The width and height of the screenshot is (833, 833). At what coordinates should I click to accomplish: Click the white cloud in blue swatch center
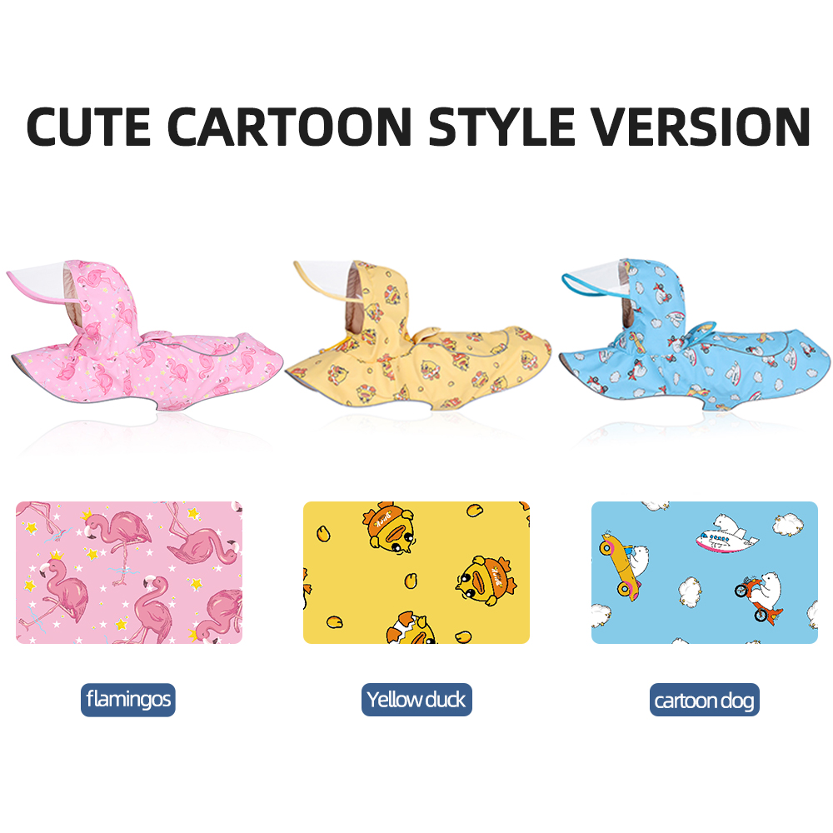[x=690, y=592]
